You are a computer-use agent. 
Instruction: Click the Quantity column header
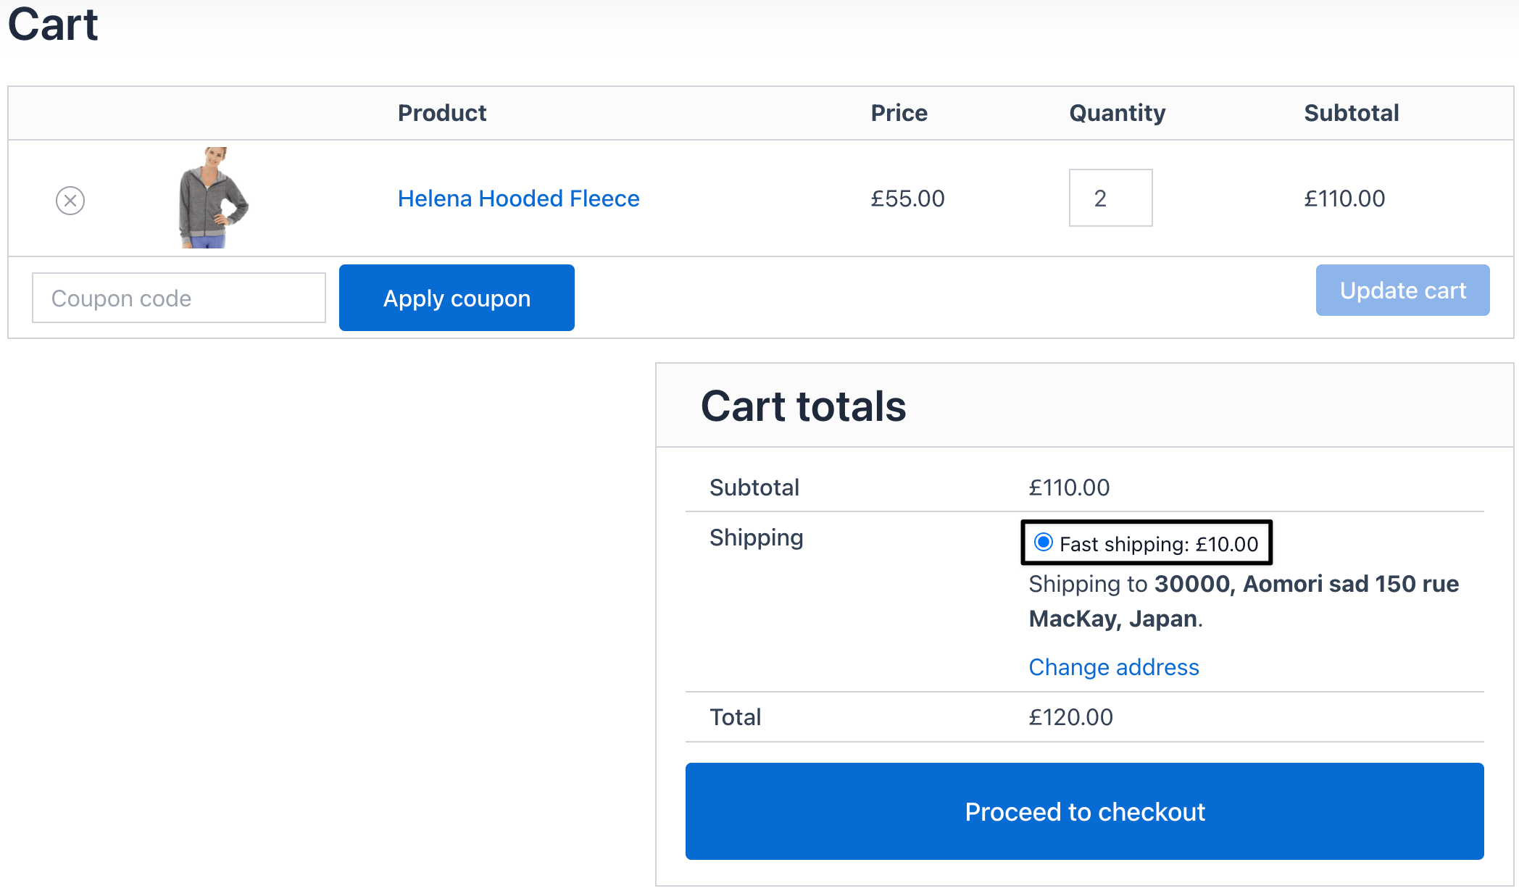pos(1118,113)
